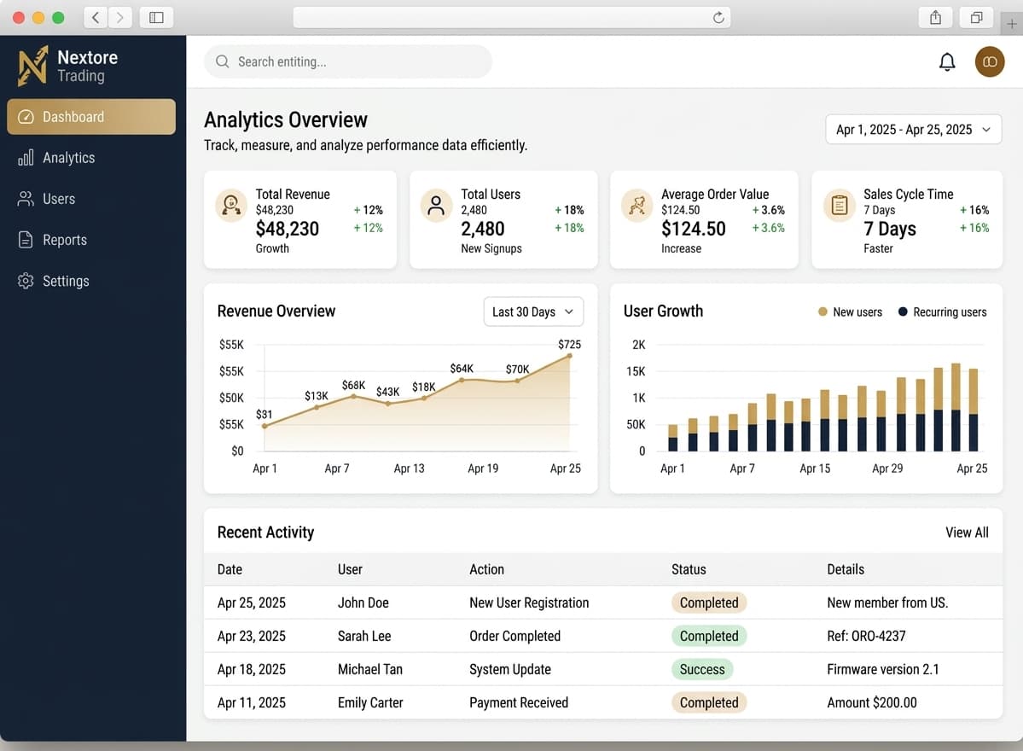
Task: Click the Sales Cycle Time clipboard icon
Action: (x=840, y=206)
